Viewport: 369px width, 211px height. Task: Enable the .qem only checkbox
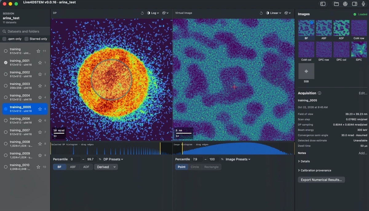pos(4,39)
